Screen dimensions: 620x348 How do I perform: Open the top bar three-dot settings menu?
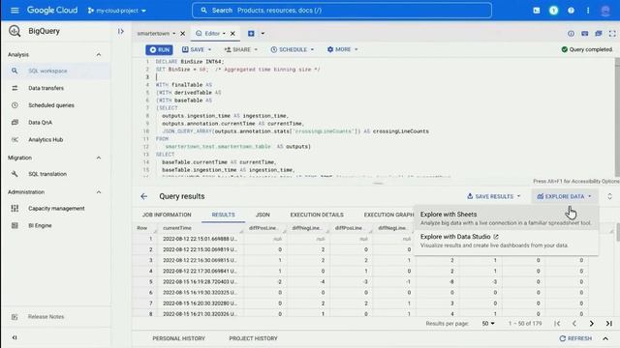tap(588, 11)
